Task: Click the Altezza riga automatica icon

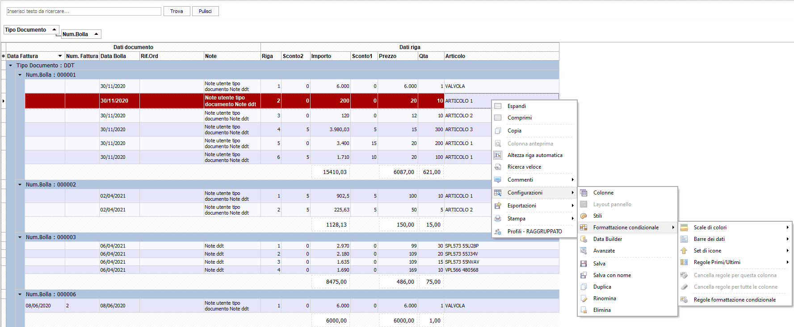Action: [x=498, y=155]
